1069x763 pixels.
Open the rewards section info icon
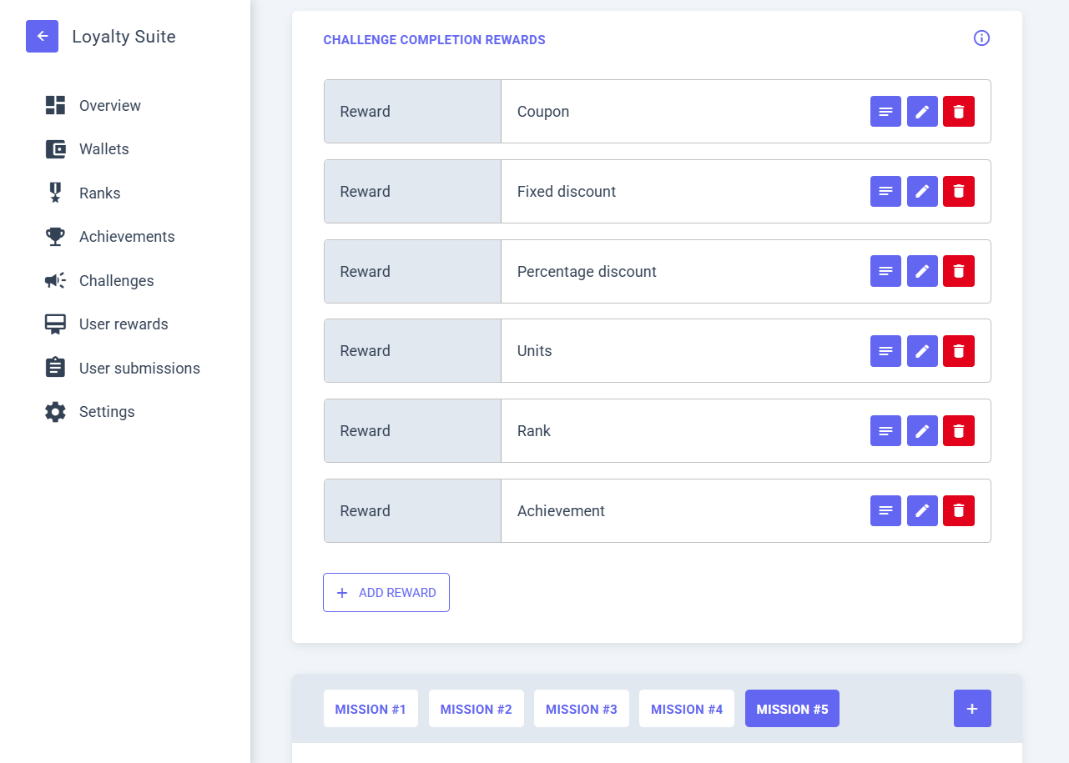(x=981, y=38)
